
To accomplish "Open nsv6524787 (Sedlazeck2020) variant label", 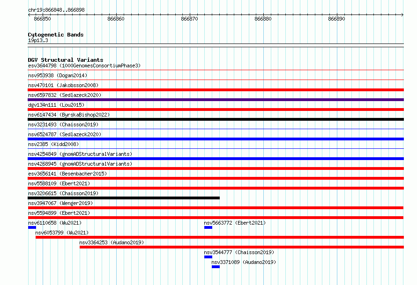I will pyautogui.click(x=65, y=134).
